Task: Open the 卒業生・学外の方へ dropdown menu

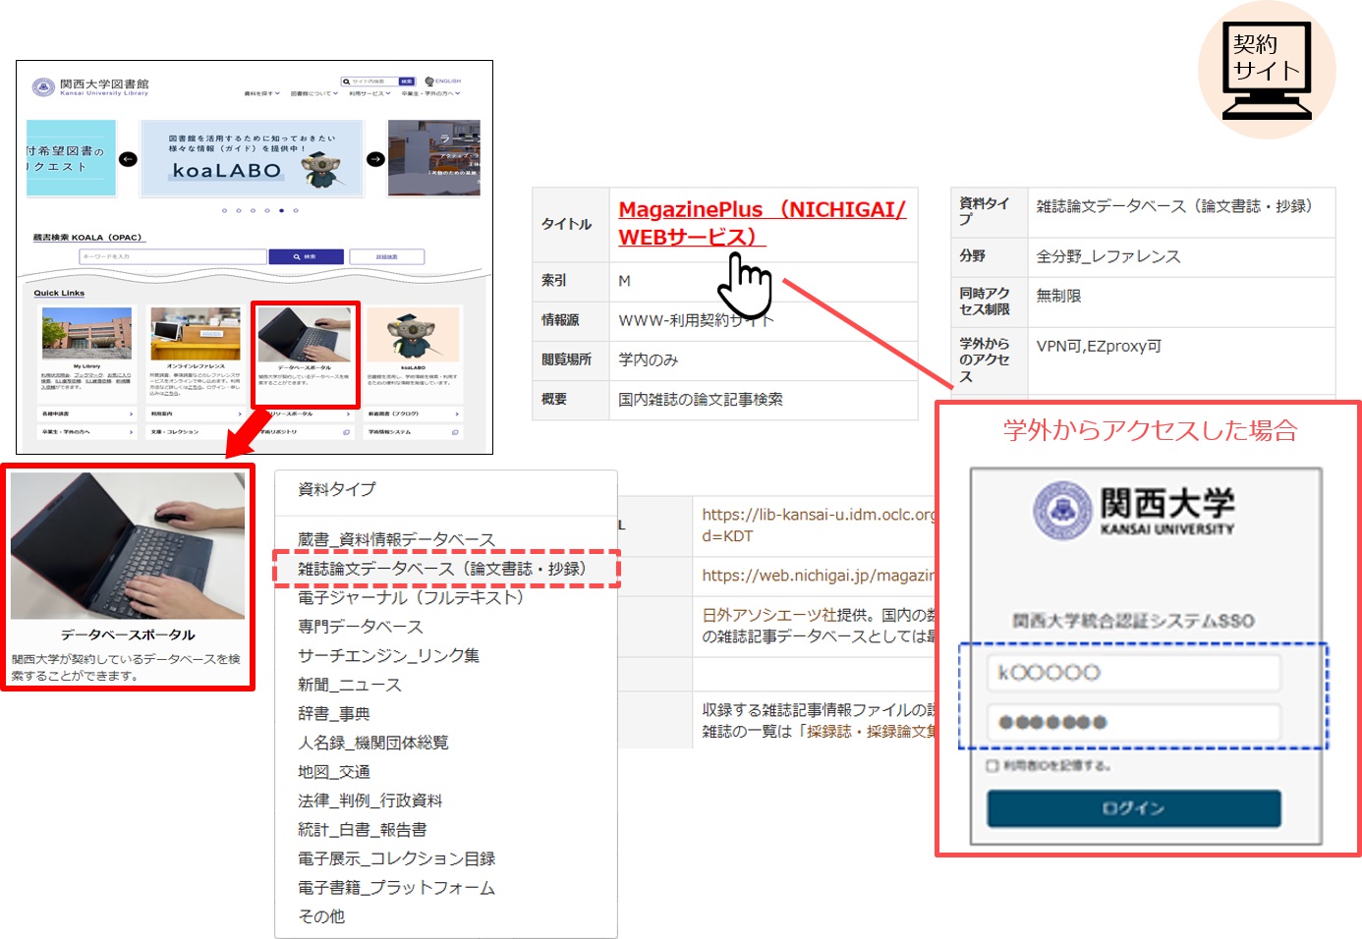Action: (x=430, y=94)
